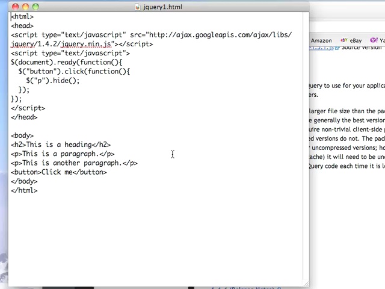Click the $("button").click(function(){ line
This screenshot has height=289, width=385.
pyautogui.click(x=74, y=72)
